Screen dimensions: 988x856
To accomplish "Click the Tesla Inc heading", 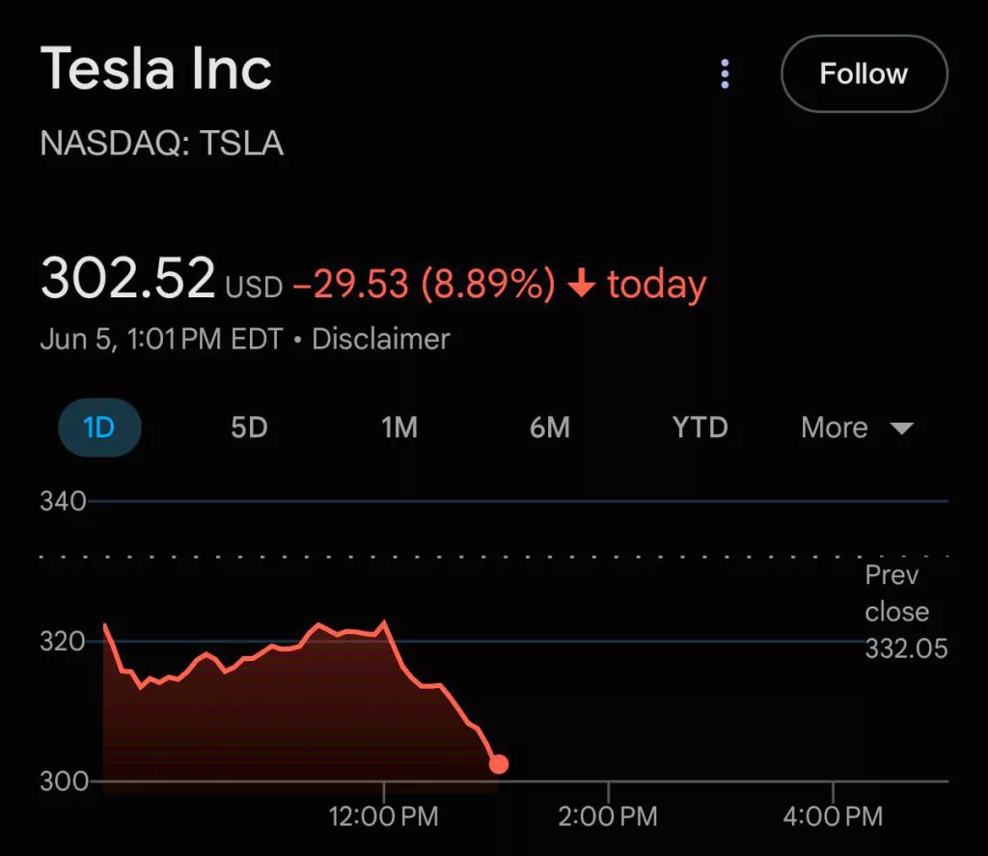I will [x=157, y=68].
